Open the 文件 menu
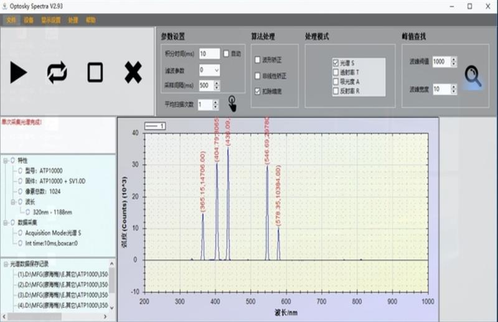Viewport: 498px width, 322px height. (11, 20)
